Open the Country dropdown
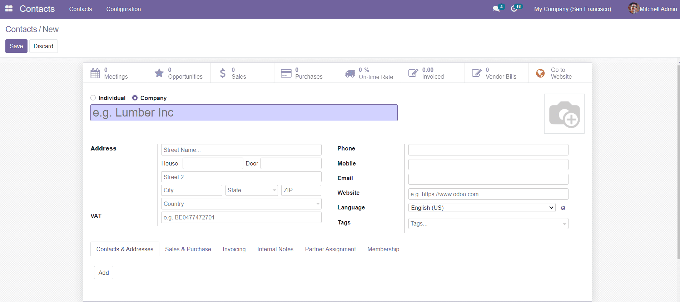This screenshot has width=680, height=302. point(241,204)
